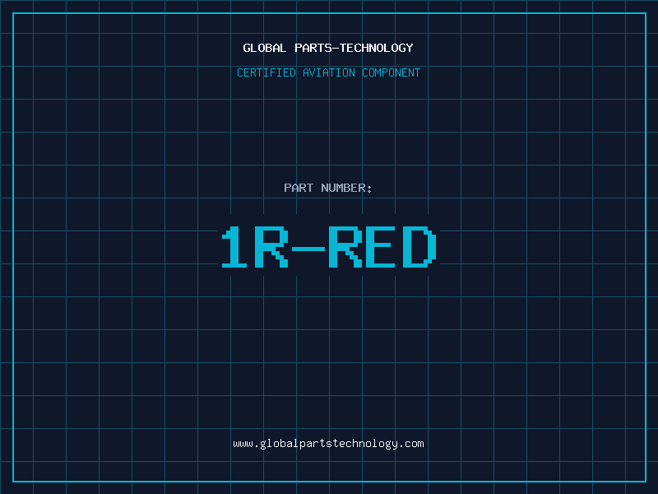The height and width of the screenshot is (494, 658).
Task: Click the word PART in the label
Action: point(298,189)
